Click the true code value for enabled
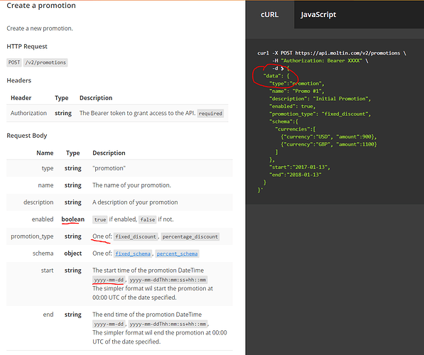 100,219
